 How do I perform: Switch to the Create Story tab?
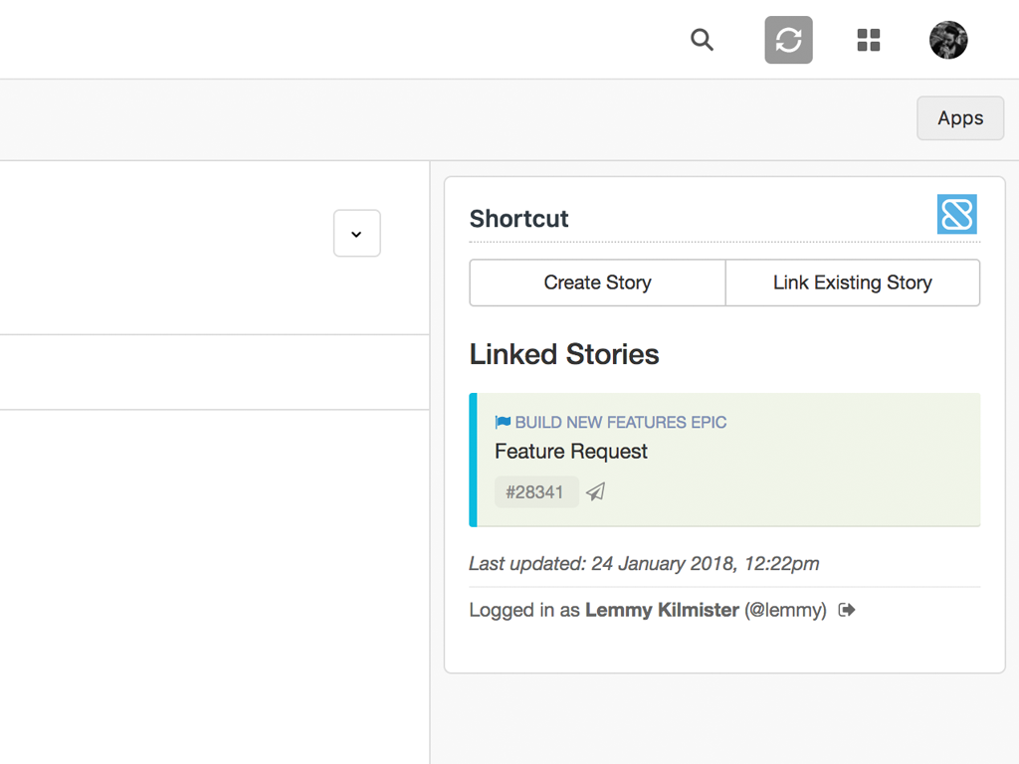coord(597,283)
